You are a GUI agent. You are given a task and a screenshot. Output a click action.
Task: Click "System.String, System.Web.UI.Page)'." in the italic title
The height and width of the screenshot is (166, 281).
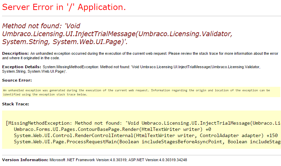[65, 42]
